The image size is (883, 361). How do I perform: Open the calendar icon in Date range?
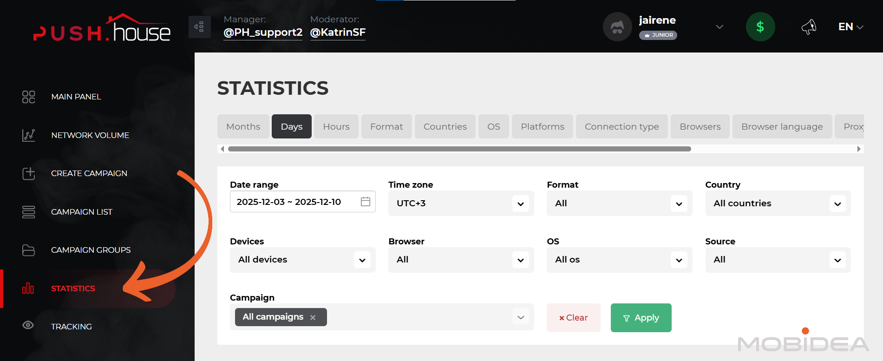click(366, 202)
